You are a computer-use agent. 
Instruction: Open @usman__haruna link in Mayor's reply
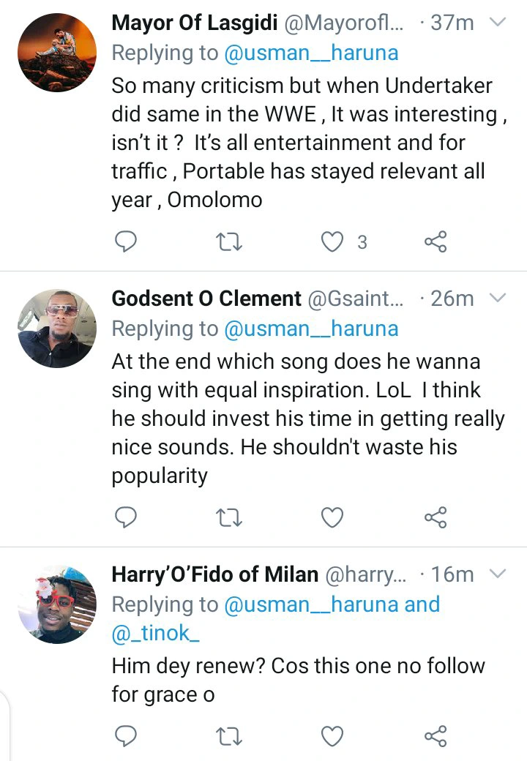coord(311,53)
